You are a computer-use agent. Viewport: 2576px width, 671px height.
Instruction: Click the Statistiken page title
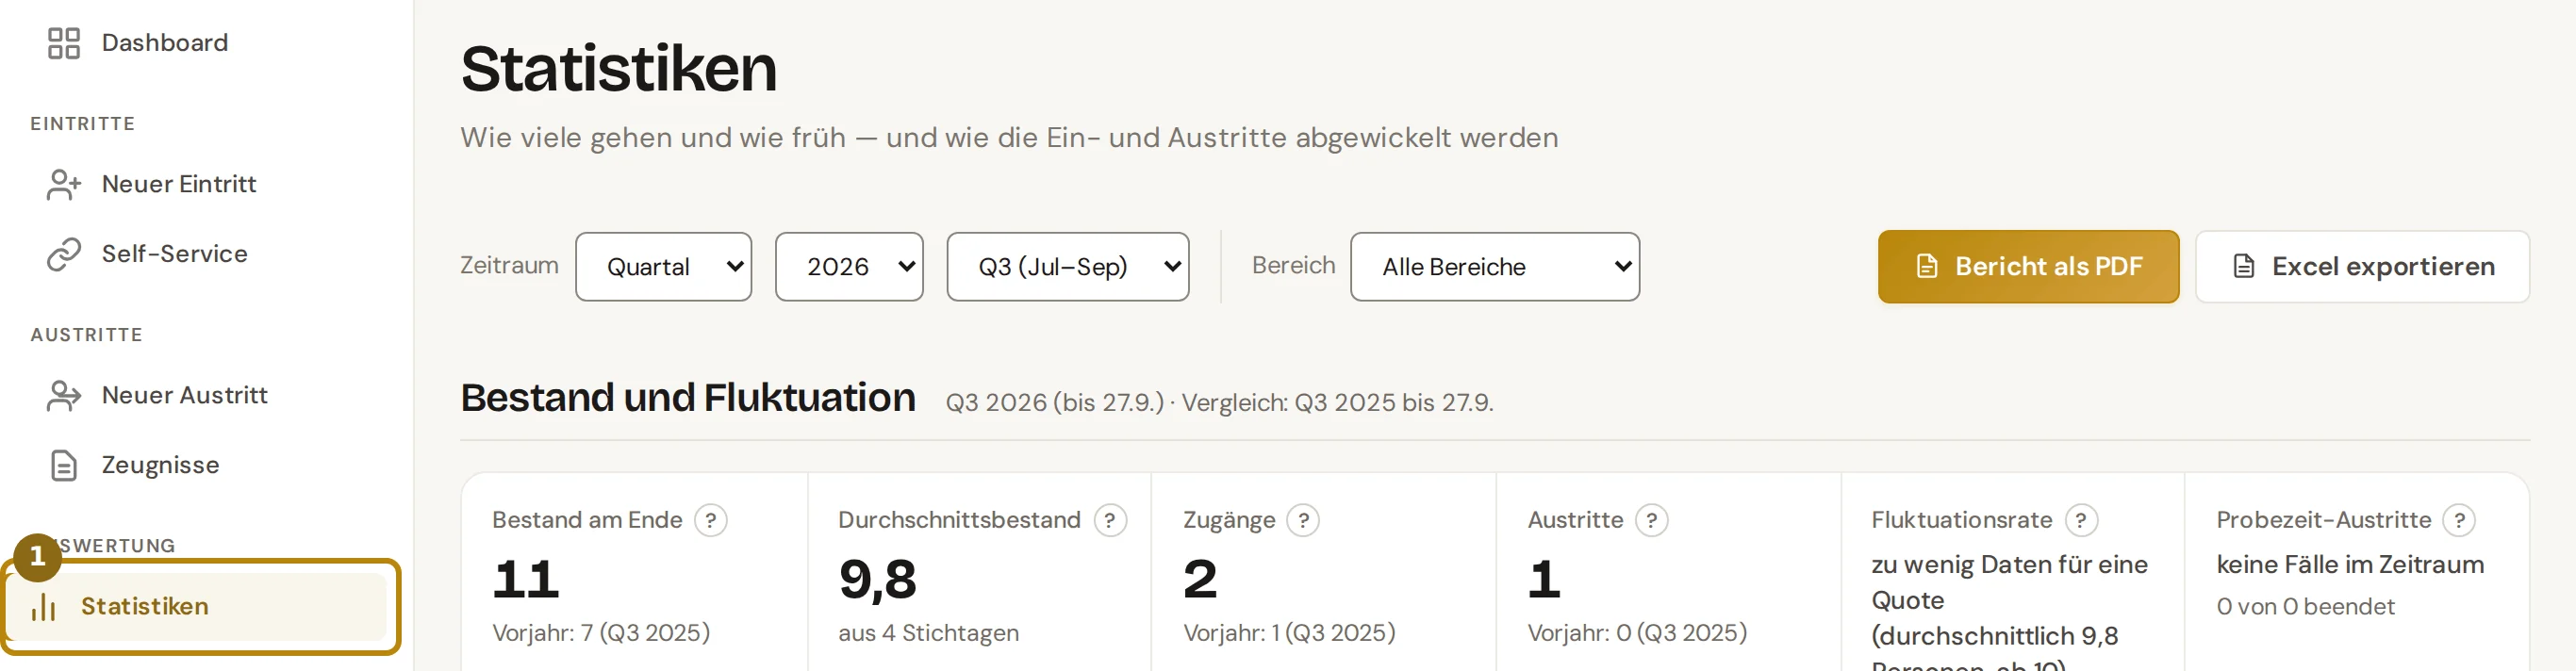coord(619,69)
